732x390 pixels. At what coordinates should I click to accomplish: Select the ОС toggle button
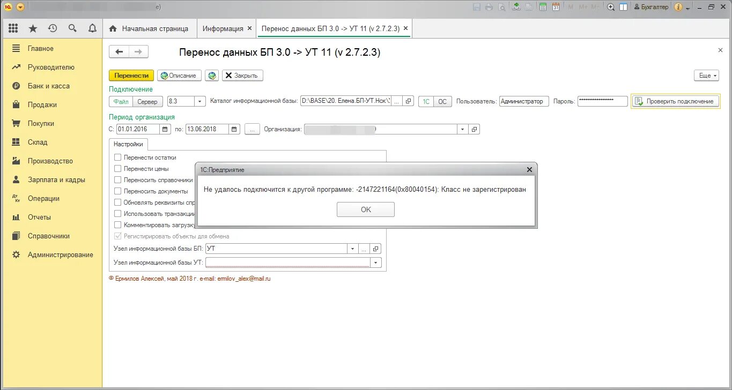coord(442,101)
